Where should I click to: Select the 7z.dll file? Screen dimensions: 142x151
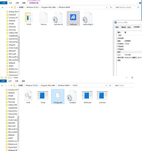coord(28,97)
